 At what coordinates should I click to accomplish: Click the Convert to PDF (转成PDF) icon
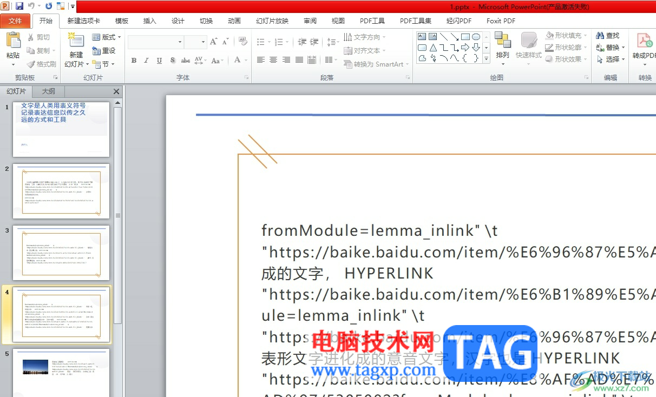pos(644,41)
